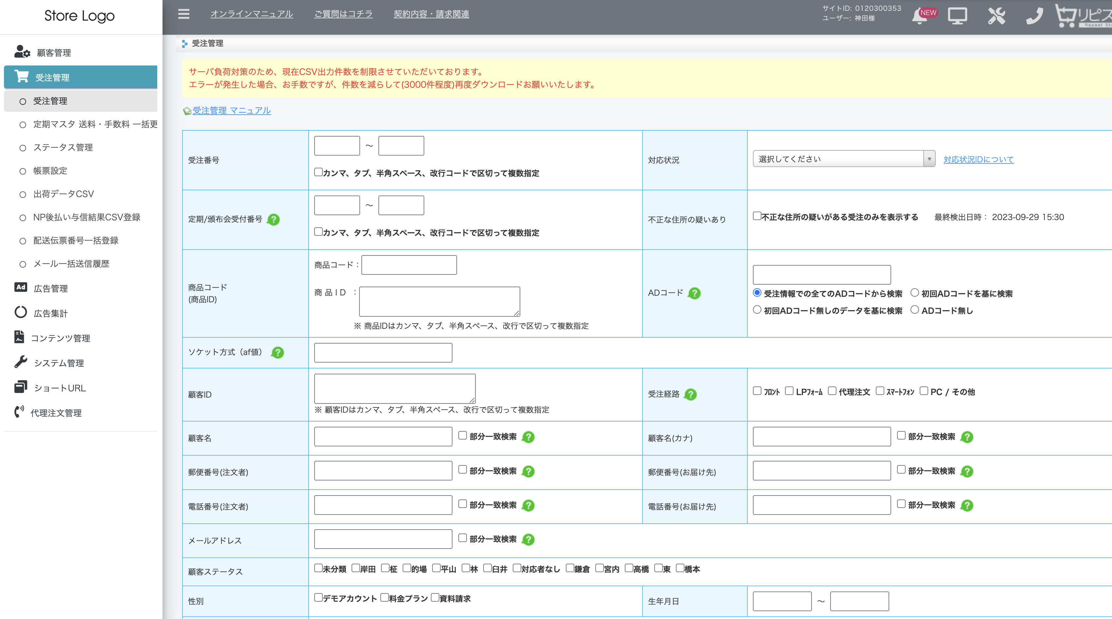Open the notification bell with NEW badge
The height and width of the screenshot is (619, 1112).
920,16
